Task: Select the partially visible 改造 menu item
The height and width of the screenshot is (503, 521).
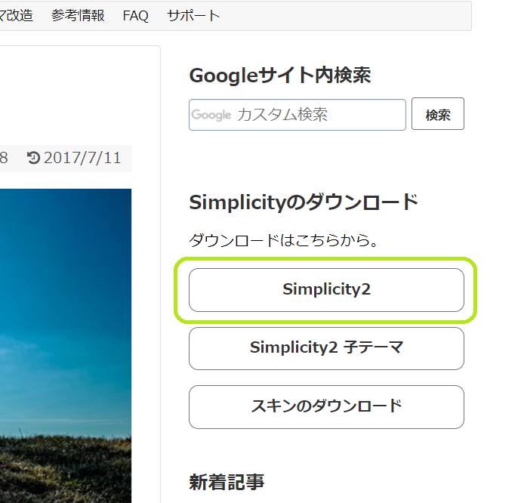Action: point(17,16)
